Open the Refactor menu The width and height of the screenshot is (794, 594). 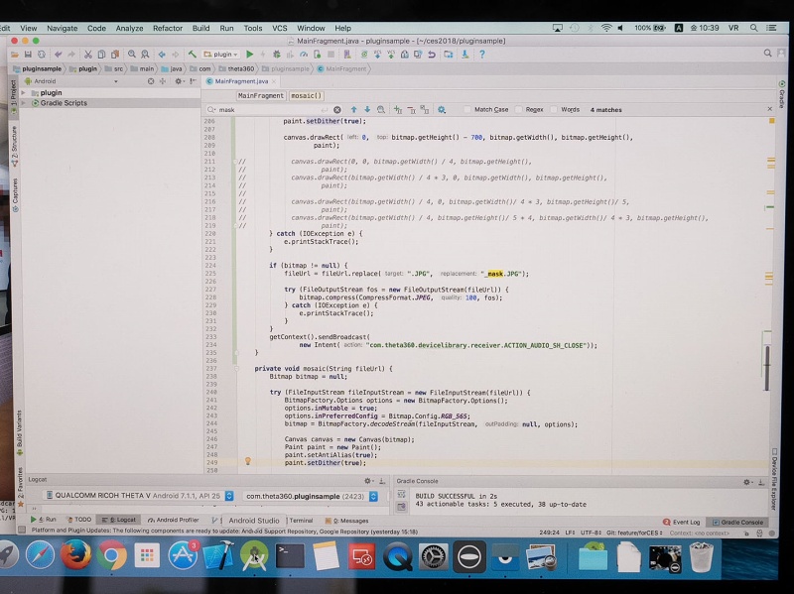(167, 29)
